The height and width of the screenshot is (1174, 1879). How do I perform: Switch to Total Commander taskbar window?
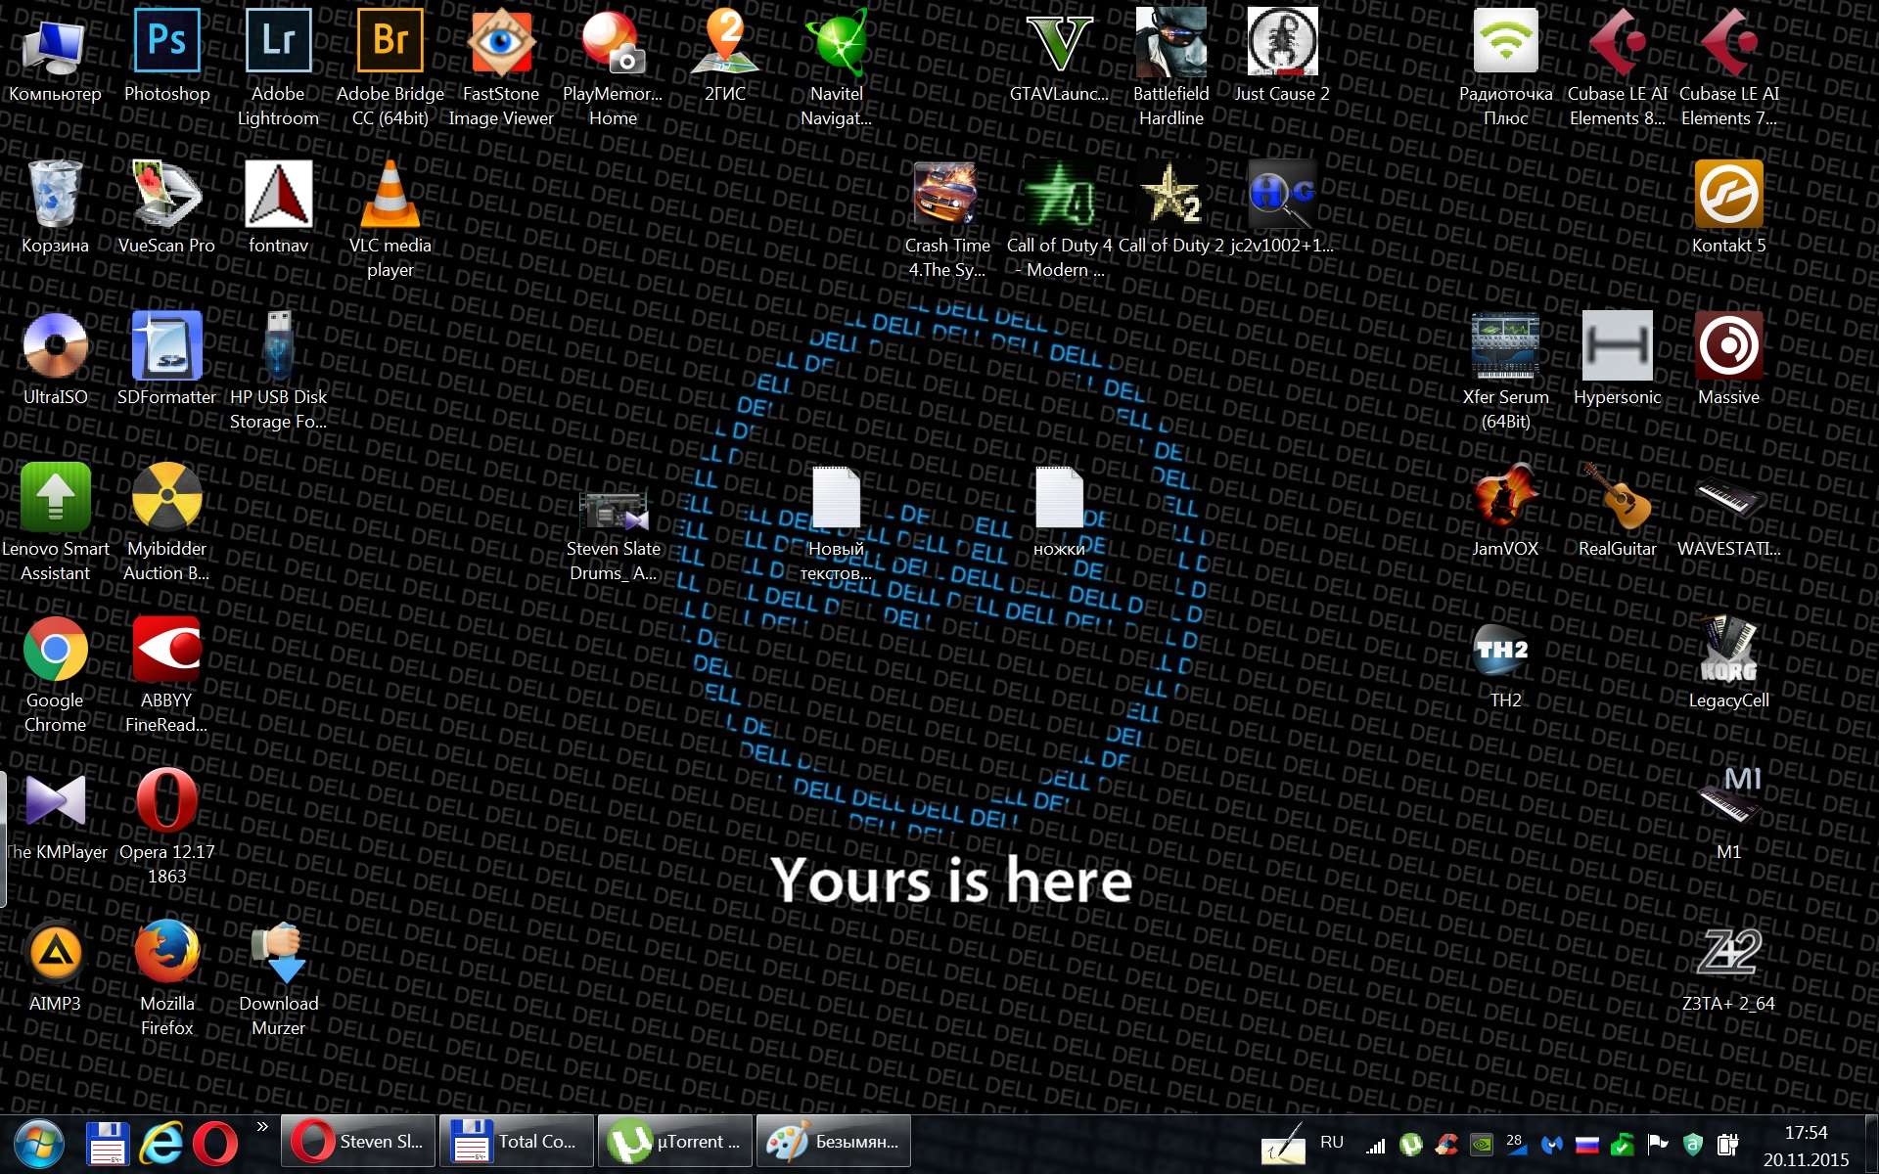pos(516,1142)
